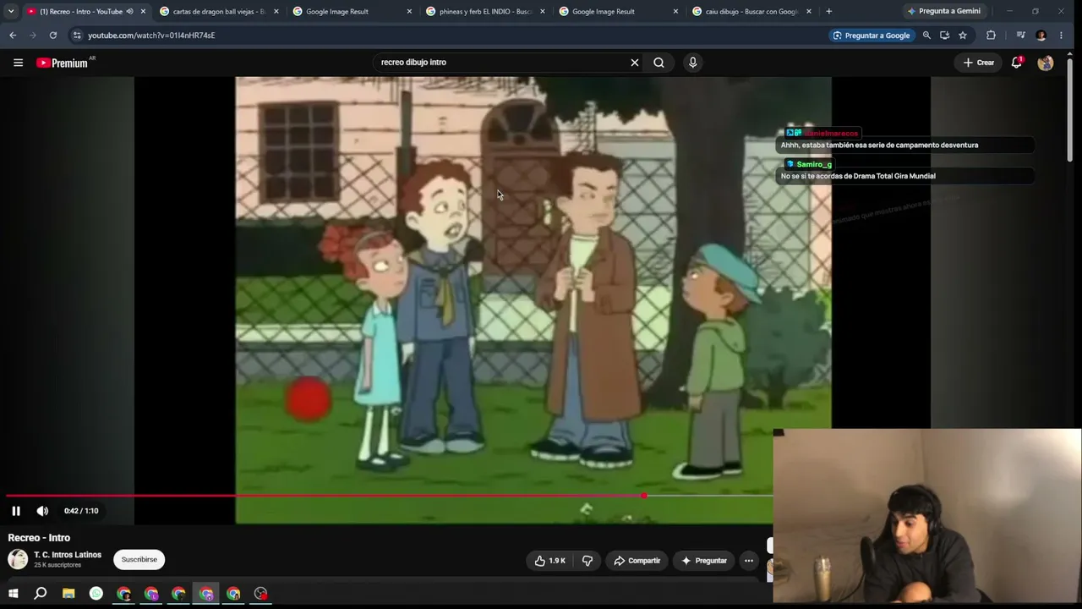Seek on the red video progress bar
Viewport: 1082px width, 609px height.
tap(389, 496)
